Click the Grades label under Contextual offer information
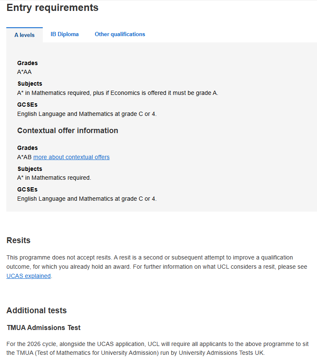The image size is (317, 359). point(27,148)
